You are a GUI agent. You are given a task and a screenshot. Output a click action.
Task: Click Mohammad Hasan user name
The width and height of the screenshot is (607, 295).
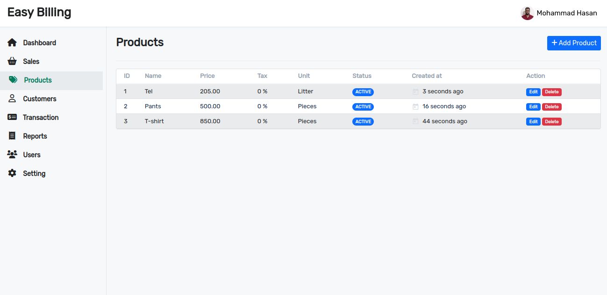(567, 13)
